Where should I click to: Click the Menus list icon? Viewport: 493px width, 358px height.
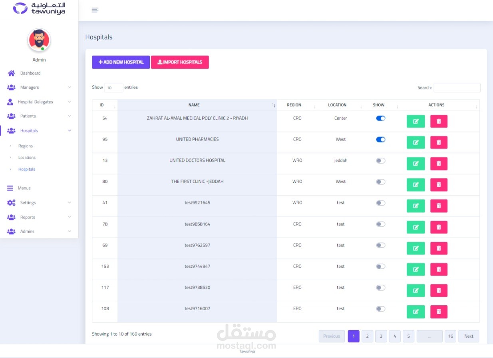[10, 188]
